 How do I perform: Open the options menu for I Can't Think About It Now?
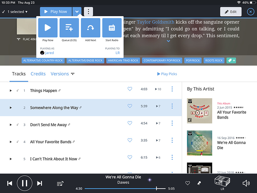(x=172, y=157)
